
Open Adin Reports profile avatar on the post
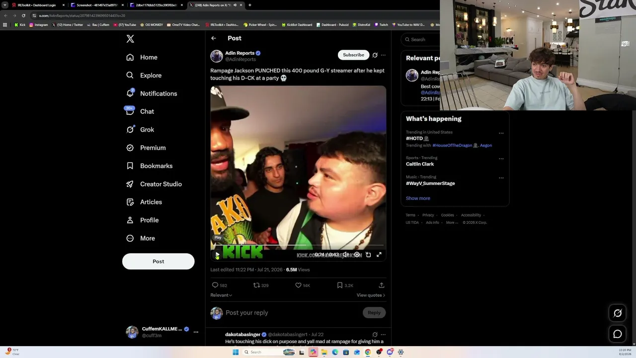(x=217, y=56)
